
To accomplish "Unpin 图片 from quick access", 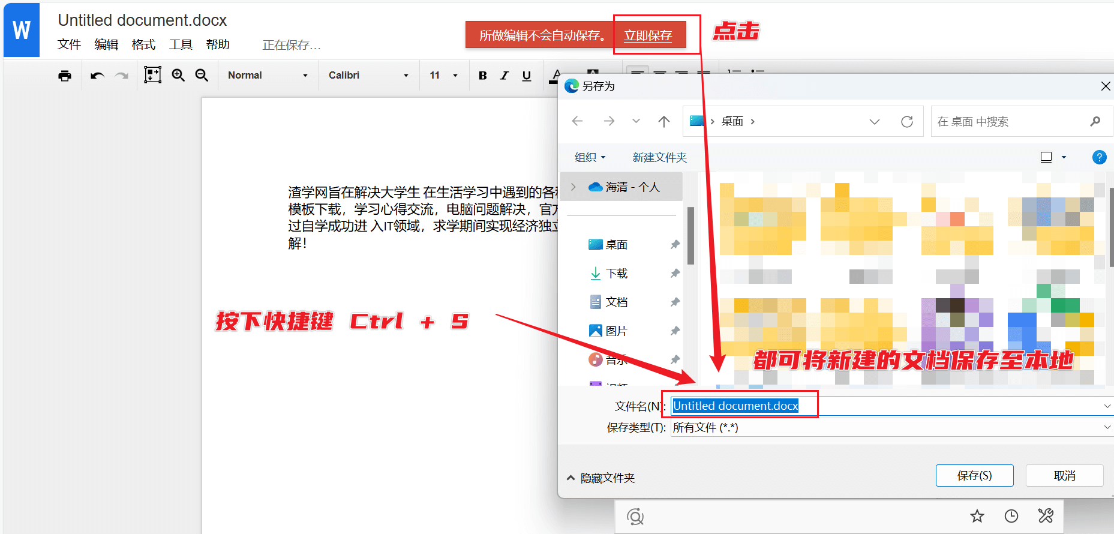I will (675, 331).
